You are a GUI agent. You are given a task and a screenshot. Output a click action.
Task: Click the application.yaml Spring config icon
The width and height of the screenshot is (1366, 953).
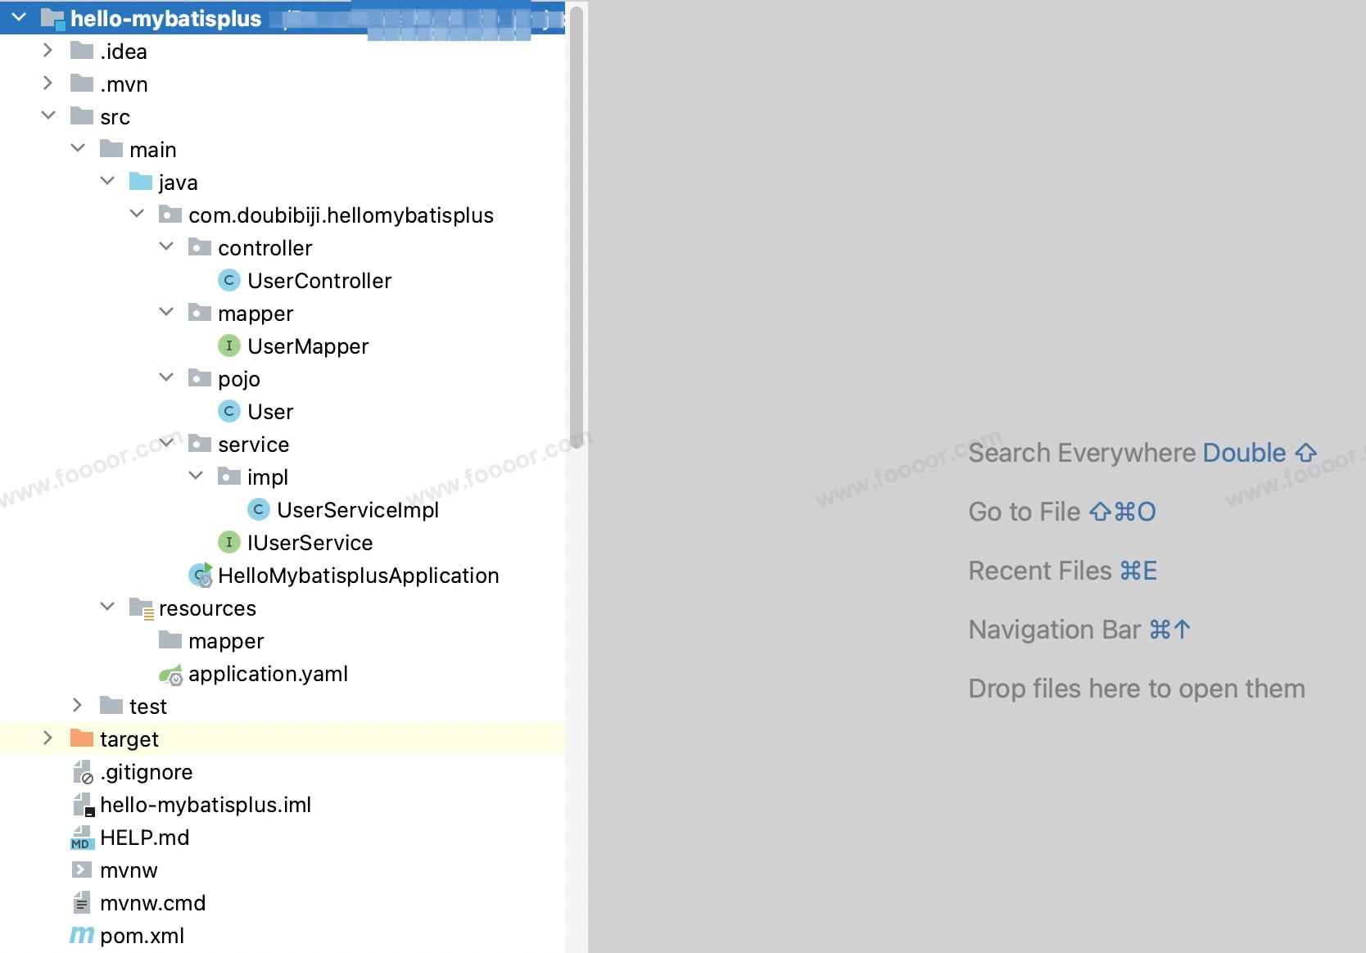[170, 675]
